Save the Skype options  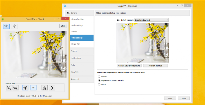(x=170, y=99)
